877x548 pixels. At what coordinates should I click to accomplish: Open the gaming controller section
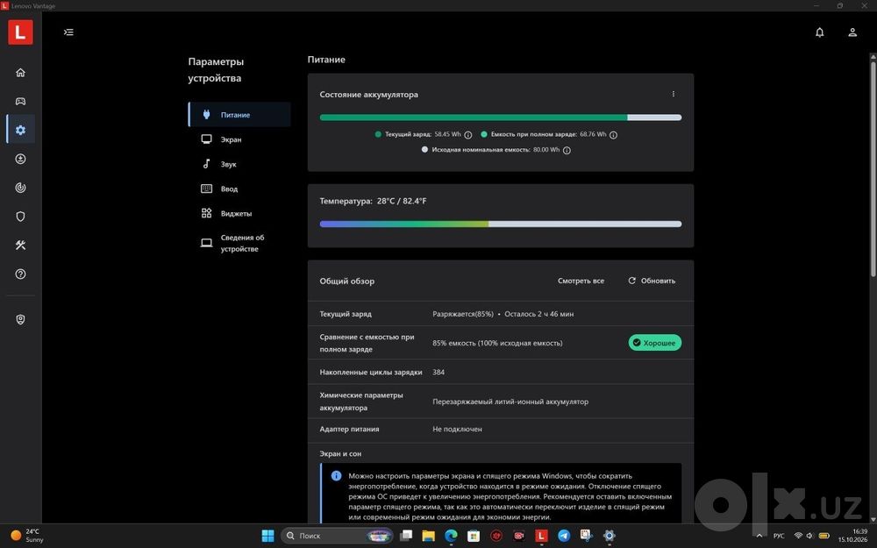21,101
